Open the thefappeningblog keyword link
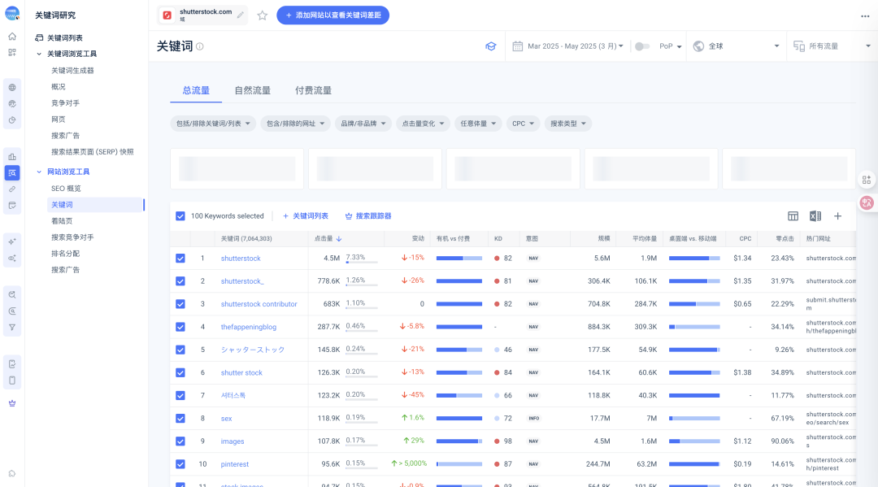878x487 pixels. [x=249, y=327]
